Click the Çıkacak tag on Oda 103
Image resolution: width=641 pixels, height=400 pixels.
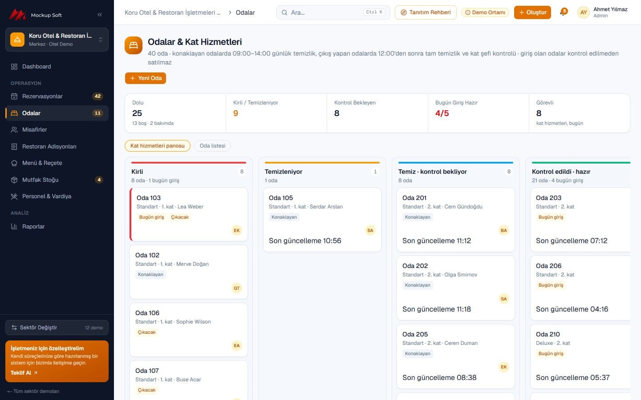pos(180,217)
